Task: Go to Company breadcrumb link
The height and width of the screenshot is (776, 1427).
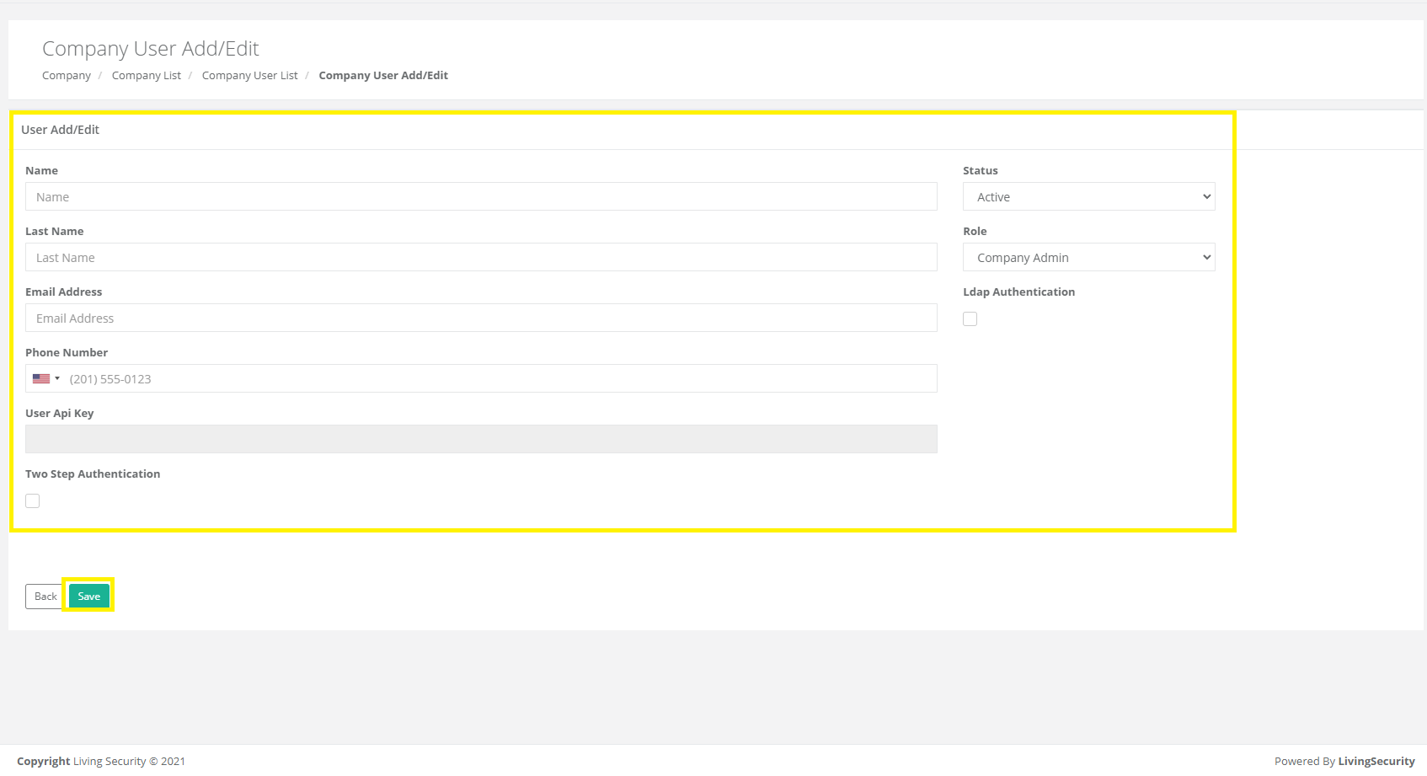Action: click(x=67, y=75)
